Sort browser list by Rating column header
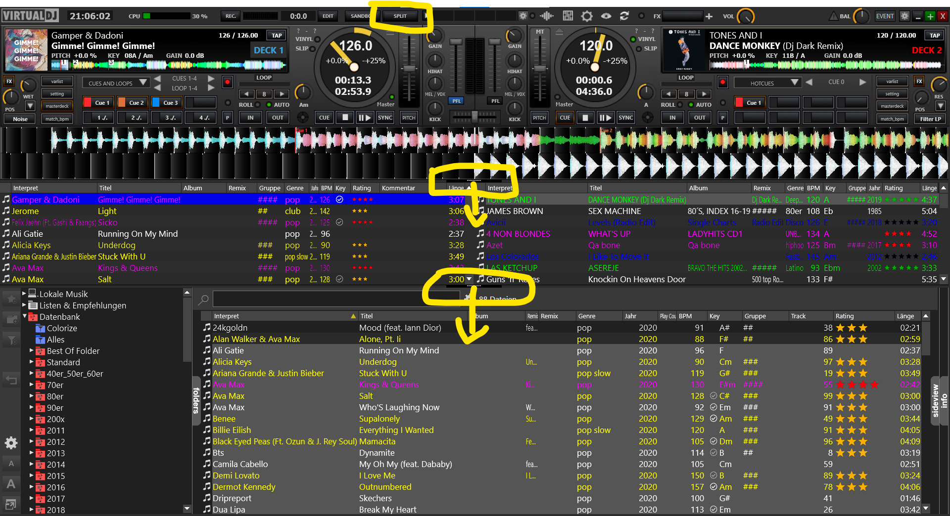 [863, 316]
